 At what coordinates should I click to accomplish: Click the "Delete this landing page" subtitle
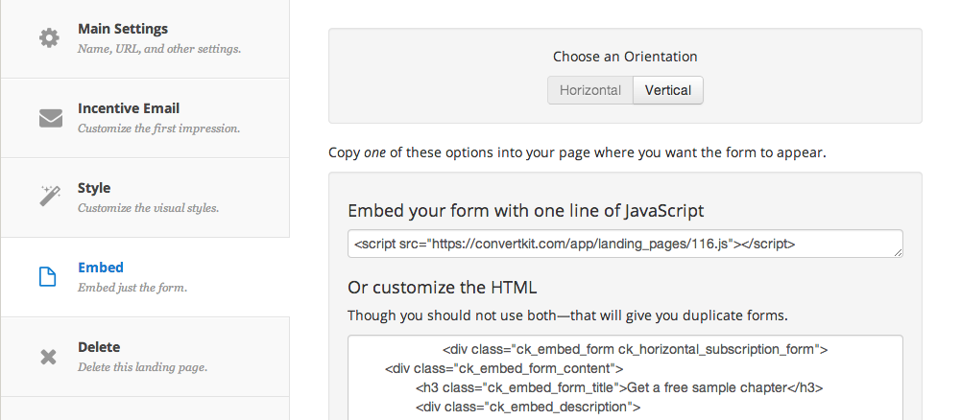point(142,367)
